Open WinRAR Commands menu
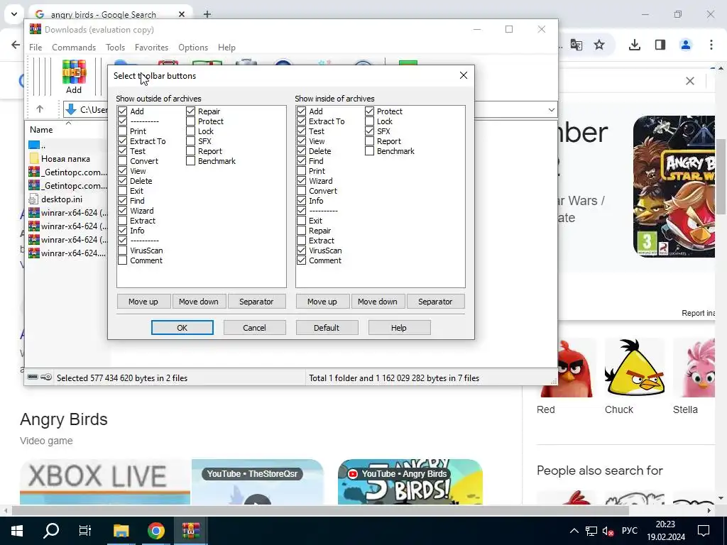 [x=74, y=48]
